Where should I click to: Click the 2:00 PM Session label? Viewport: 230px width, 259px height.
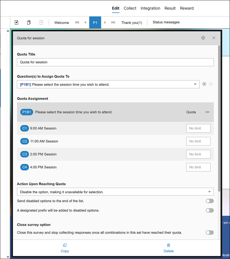[43, 154]
